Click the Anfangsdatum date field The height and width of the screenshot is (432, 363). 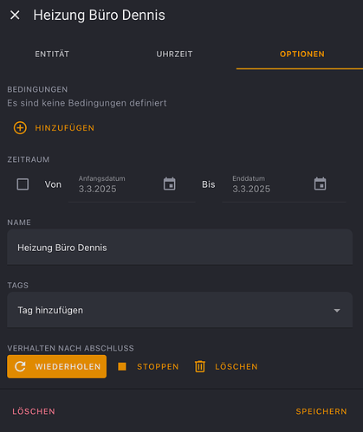click(x=115, y=184)
